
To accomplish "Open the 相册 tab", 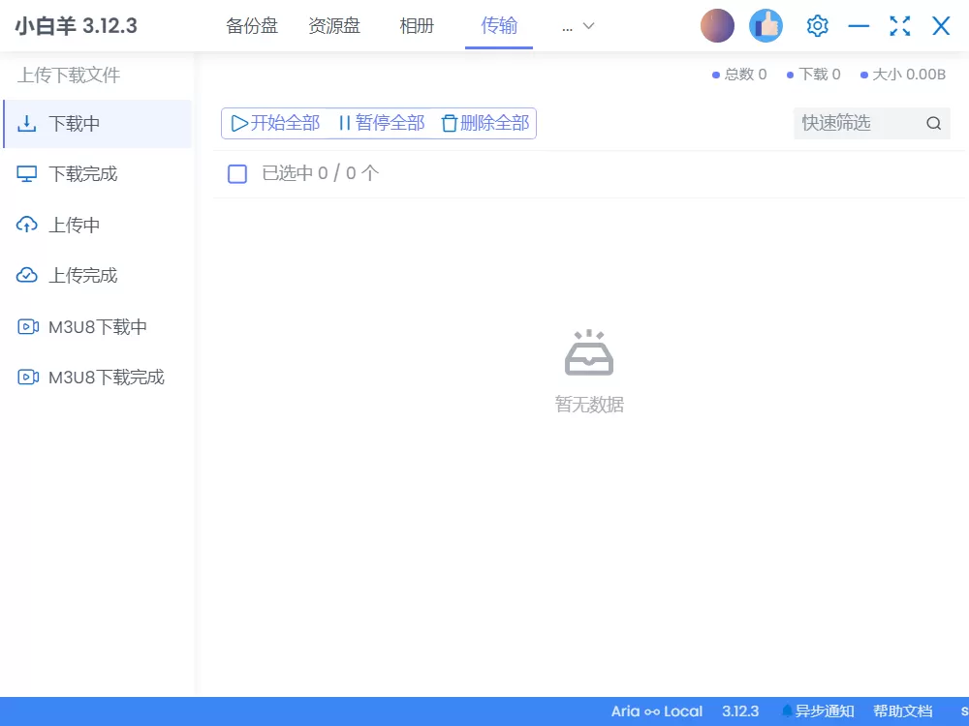I will [x=417, y=26].
